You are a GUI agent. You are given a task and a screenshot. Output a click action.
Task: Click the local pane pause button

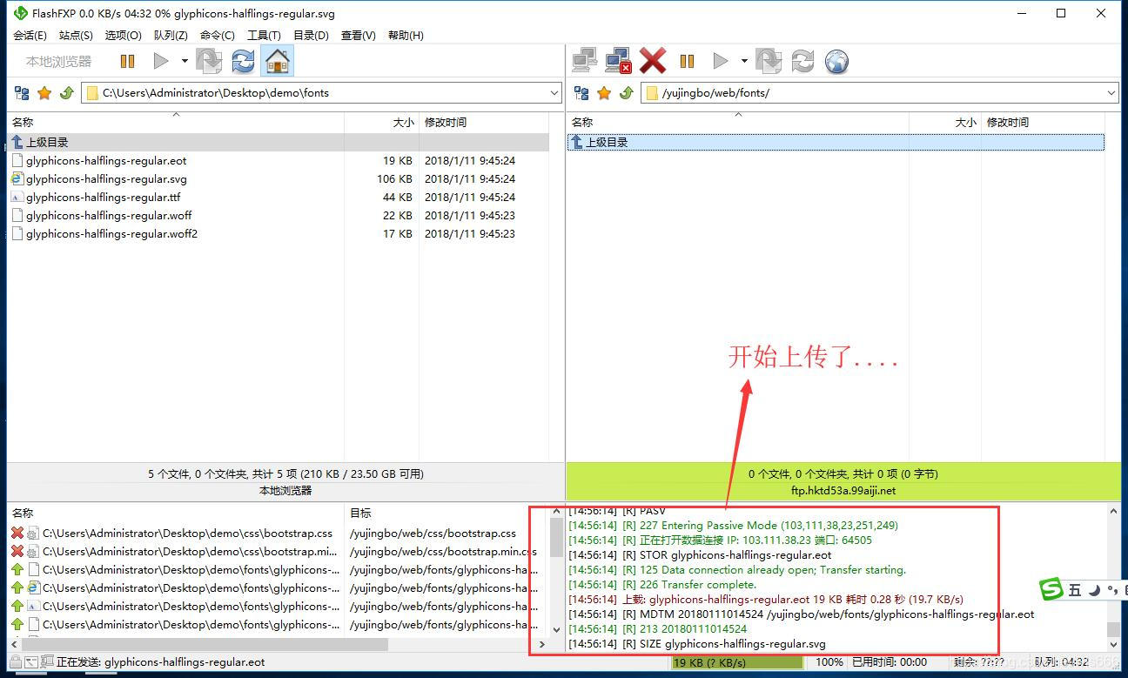[x=128, y=61]
